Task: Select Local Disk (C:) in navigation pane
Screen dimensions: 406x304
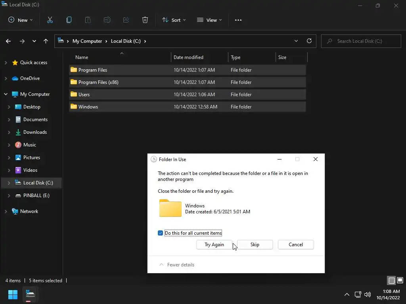Action: click(32, 183)
